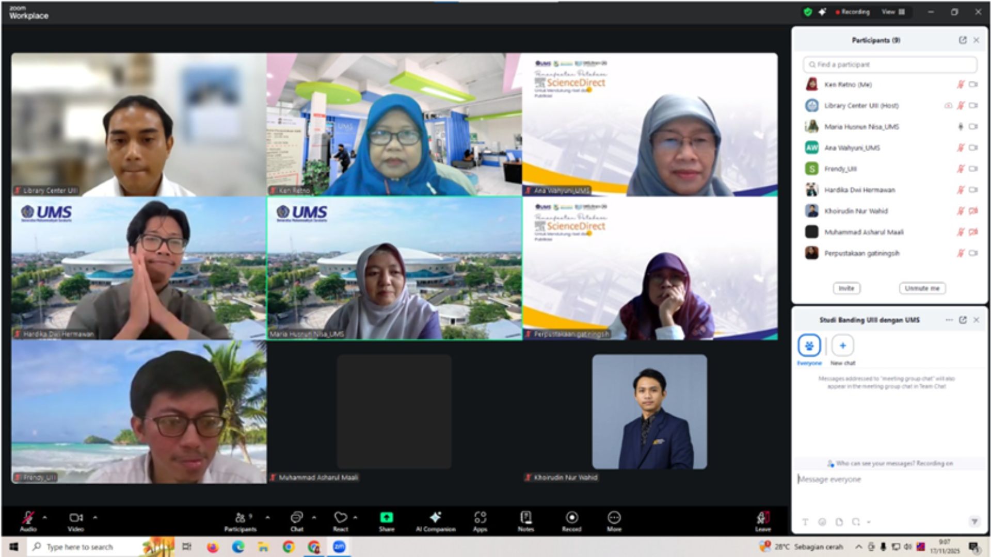Screen dimensions: 991x557
Task: Toggle the Record button
Action: click(x=572, y=520)
